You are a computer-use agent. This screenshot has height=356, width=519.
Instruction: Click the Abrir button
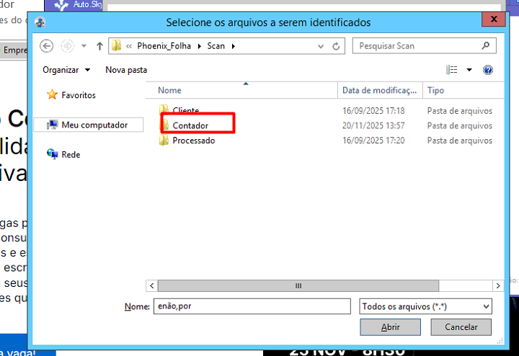tap(390, 327)
